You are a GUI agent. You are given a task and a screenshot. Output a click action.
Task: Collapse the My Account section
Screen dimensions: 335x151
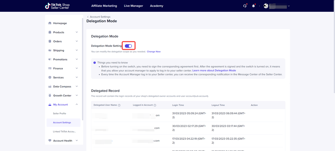tap(77, 105)
